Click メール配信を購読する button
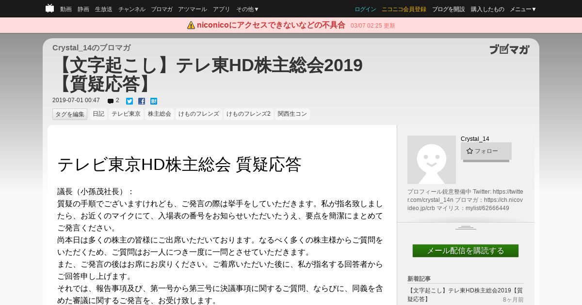Screen dimensions: 582x305 coord(466,251)
